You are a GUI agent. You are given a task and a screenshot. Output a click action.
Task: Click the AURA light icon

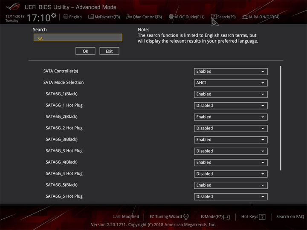tap(245, 17)
